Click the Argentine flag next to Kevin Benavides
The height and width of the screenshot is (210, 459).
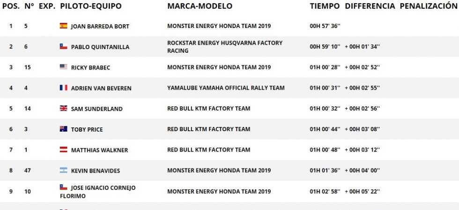pyautogui.click(x=63, y=170)
